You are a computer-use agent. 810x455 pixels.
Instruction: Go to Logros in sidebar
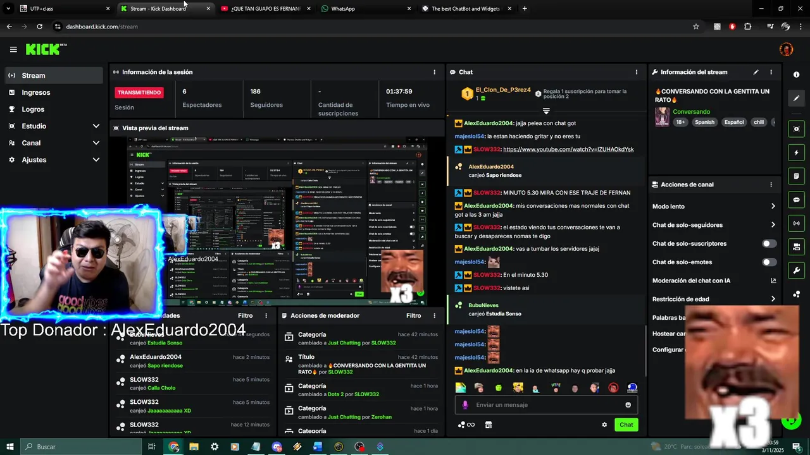click(54, 109)
